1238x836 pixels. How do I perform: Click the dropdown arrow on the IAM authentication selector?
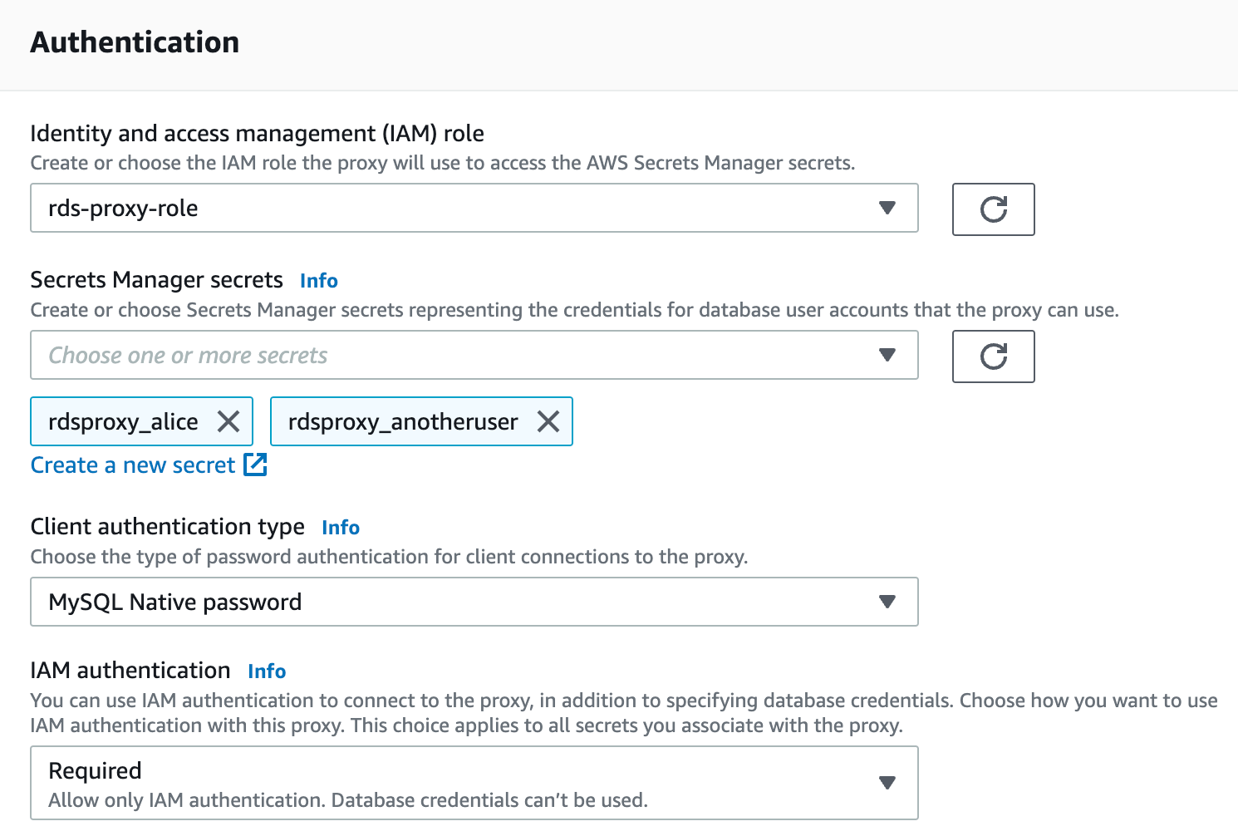tap(887, 782)
